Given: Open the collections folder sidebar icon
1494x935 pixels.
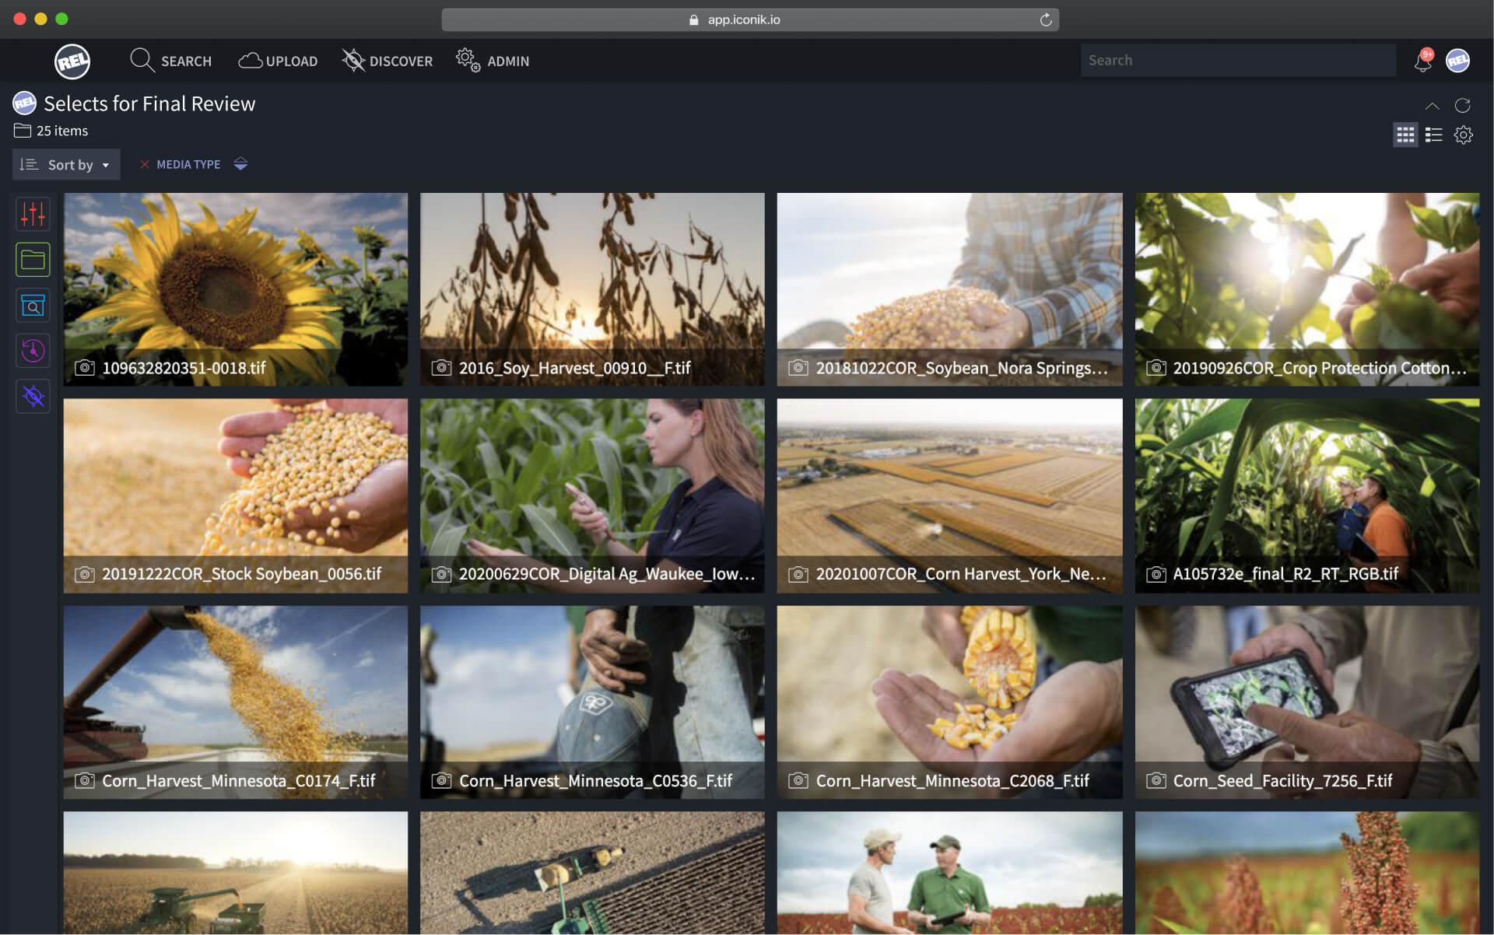Looking at the screenshot, I should 33,260.
